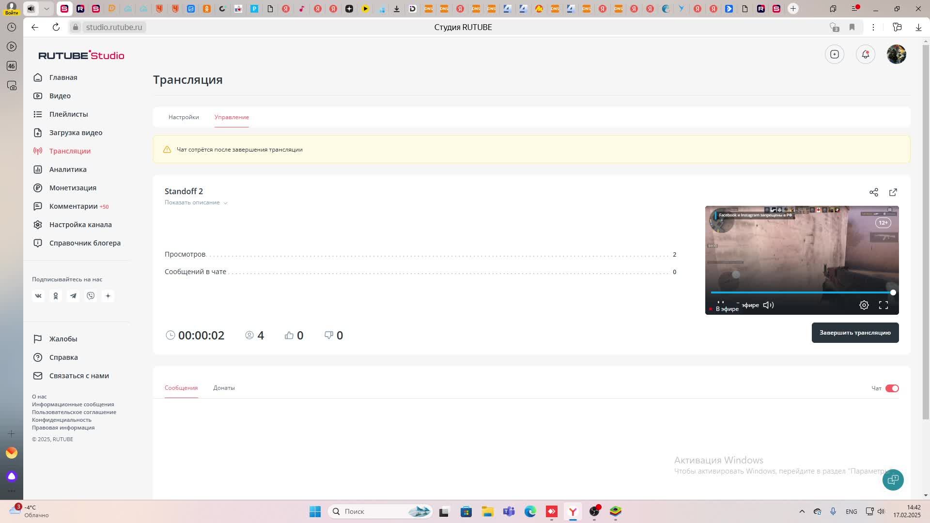Switch to Настройки tab in stream panel
Viewport: 930px width, 523px height.
(x=184, y=117)
